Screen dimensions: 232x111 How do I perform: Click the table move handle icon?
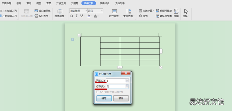tap(79, 35)
